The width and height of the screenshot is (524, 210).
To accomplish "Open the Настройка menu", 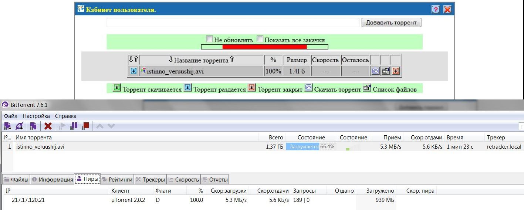I will 36,116.
